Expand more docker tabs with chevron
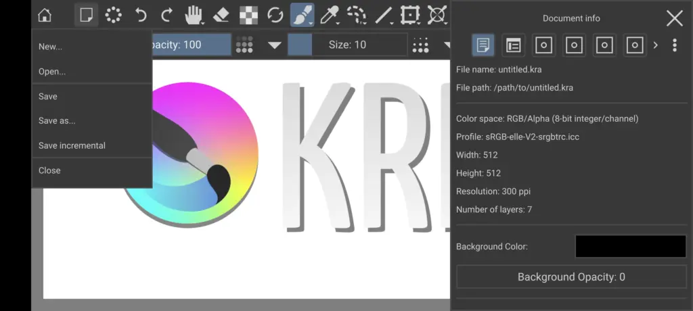This screenshot has width=693, height=311. click(x=655, y=45)
